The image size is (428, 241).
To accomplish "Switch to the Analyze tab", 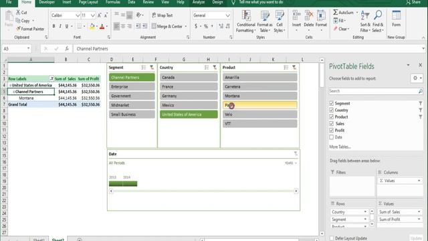I will click(199, 2).
